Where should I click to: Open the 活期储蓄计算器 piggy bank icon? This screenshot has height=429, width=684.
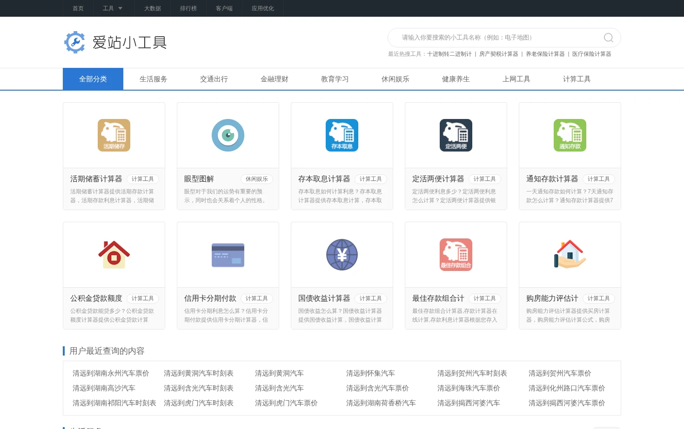pyautogui.click(x=114, y=135)
